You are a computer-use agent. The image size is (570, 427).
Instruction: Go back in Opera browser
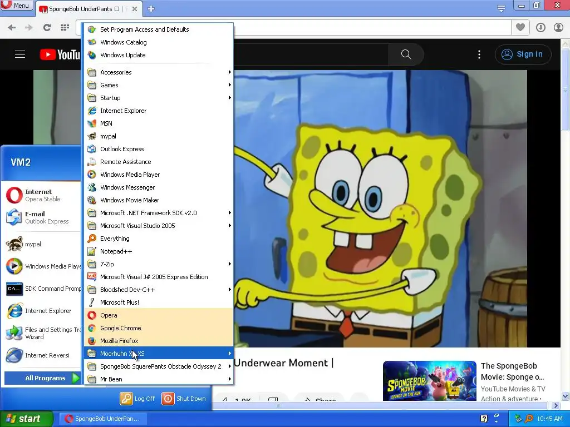(x=12, y=27)
